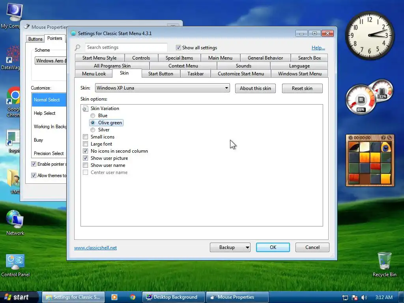Click the volume icon in system tray
This screenshot has height=303, width=404.
(364, 297)
